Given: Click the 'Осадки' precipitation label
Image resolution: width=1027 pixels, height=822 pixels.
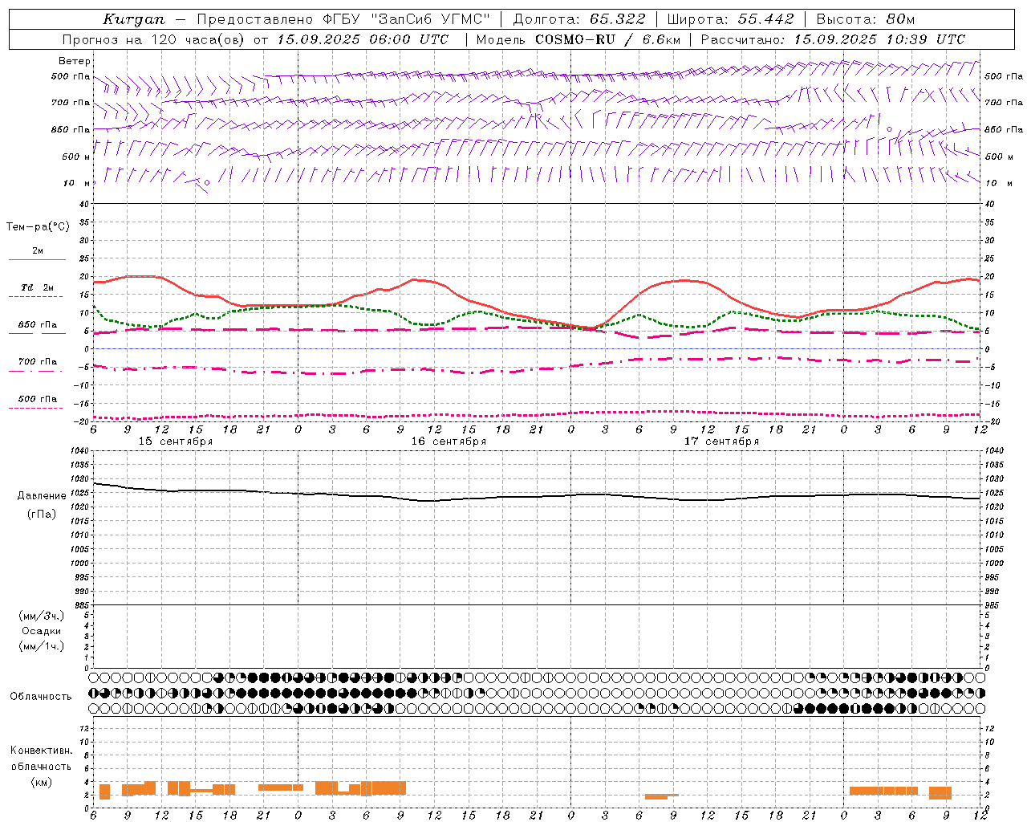Looking at the screenshot, I should click(42, 631).
